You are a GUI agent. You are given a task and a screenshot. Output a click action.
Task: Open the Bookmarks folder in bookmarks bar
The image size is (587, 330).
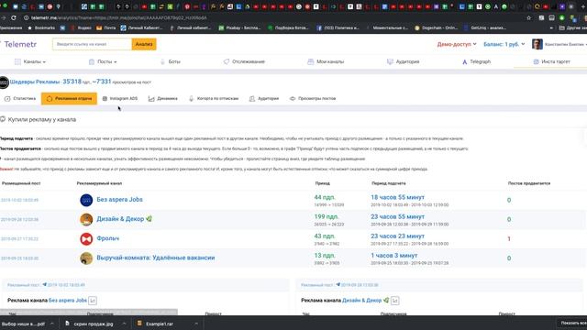pos(41,27)
